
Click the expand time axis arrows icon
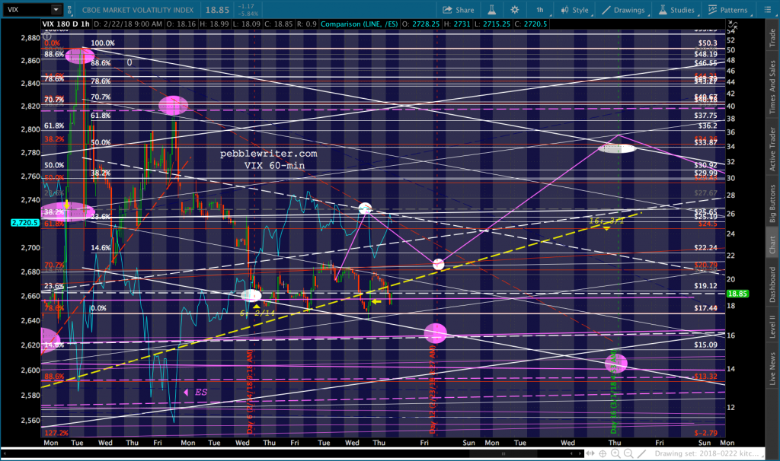590,453
